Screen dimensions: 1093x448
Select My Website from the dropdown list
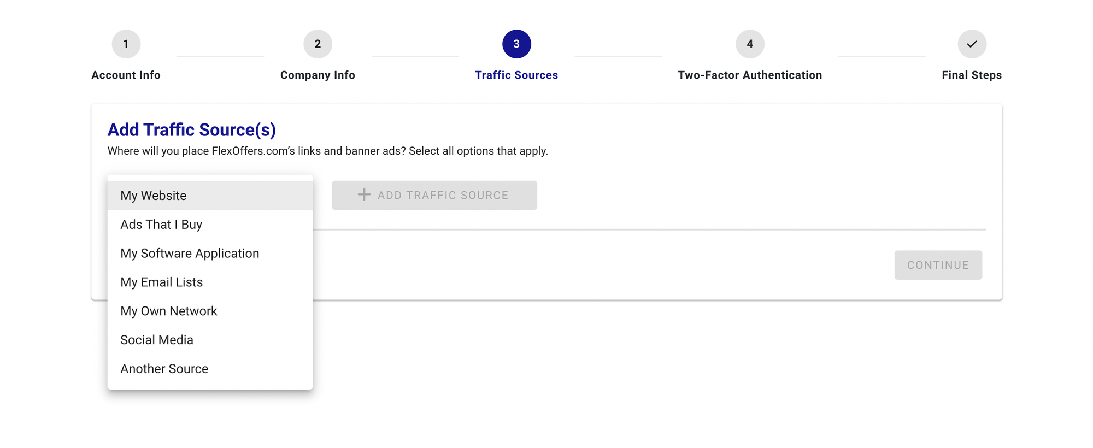[x=210, y=196]
